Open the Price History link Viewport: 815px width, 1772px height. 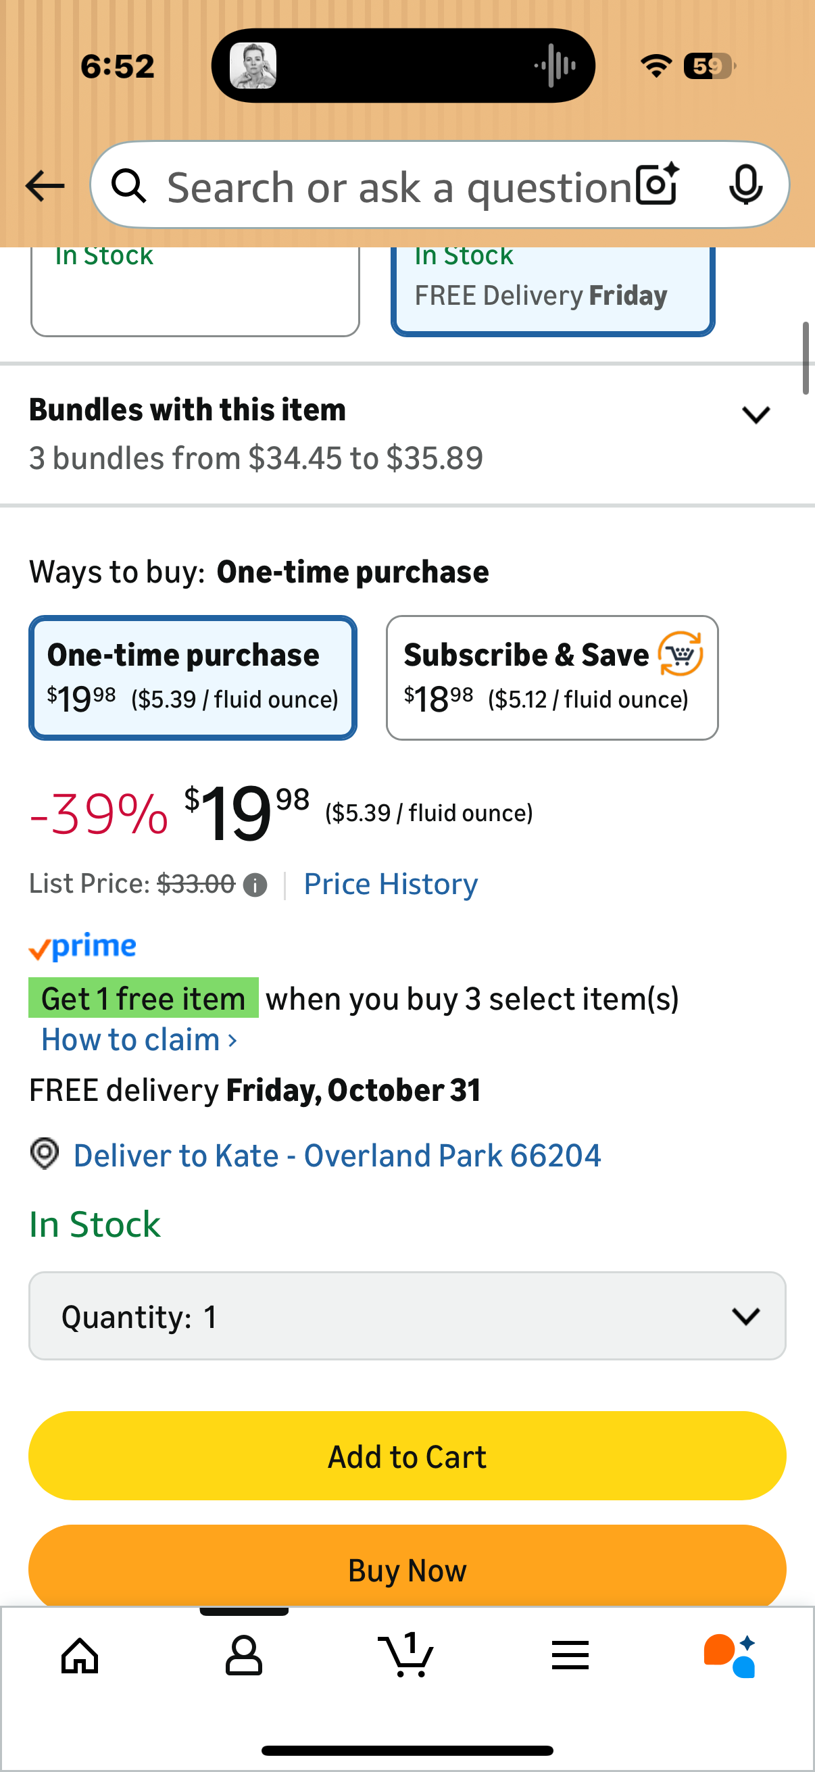(391, 885)
